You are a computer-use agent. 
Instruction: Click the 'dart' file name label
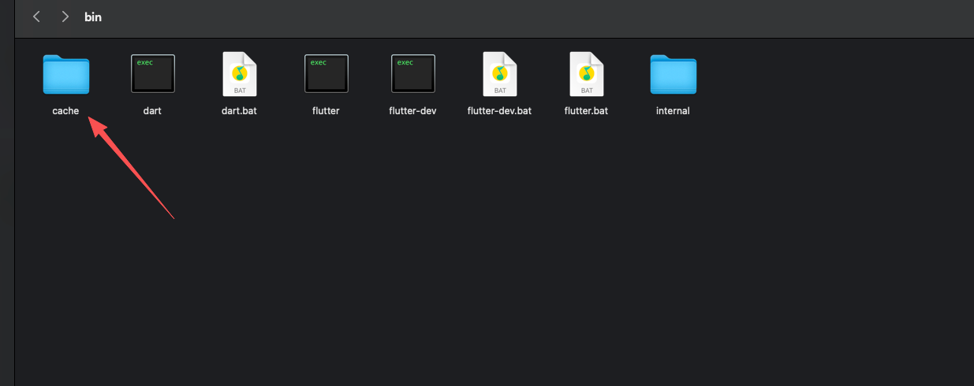(152, 111)
